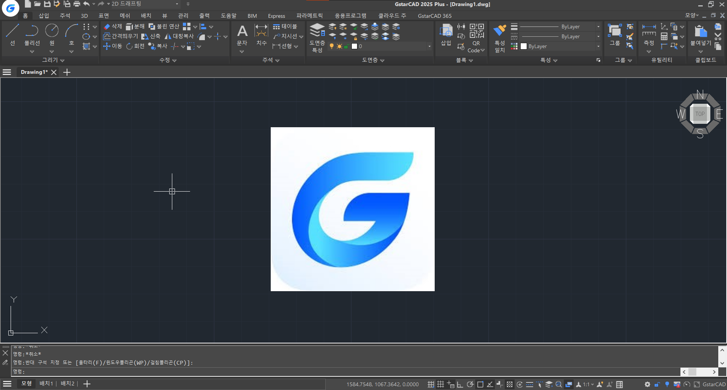Expand the 블록 (Block) panel
This screenshot has height=390, width=727.
click(x=464, y=60)
